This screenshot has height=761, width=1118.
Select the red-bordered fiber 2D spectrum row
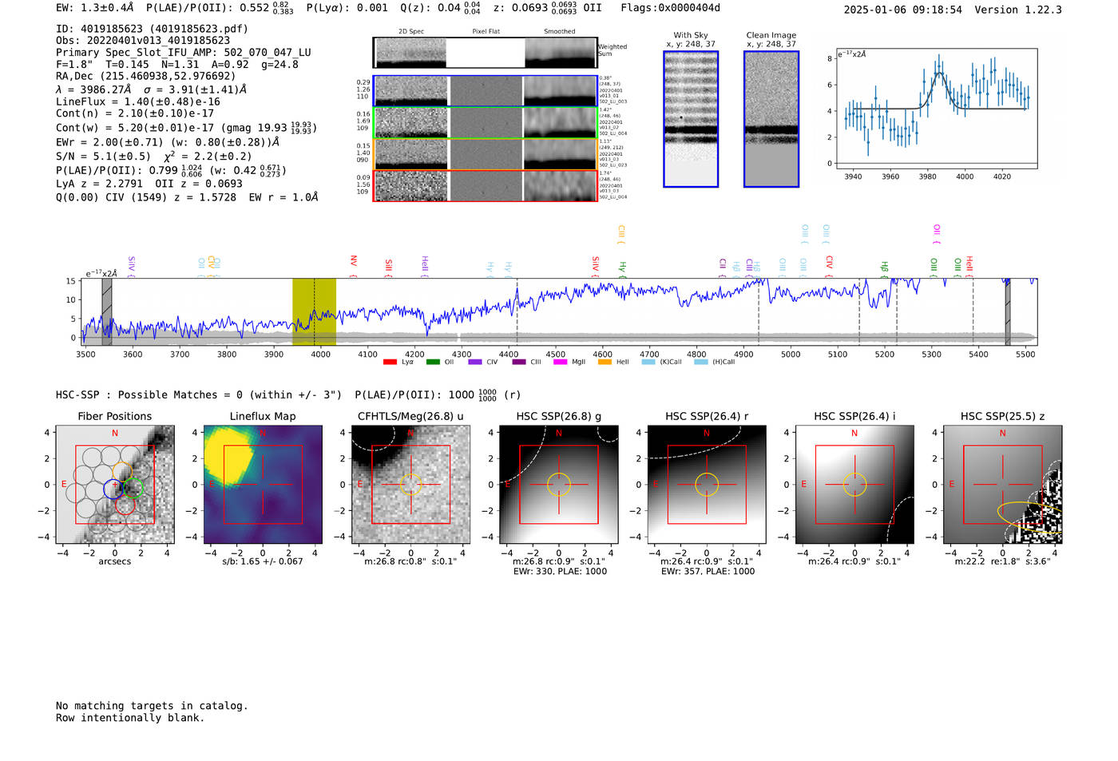tap(485, 185)
